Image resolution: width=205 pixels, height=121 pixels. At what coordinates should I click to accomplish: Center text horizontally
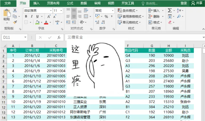click(74, 16)
